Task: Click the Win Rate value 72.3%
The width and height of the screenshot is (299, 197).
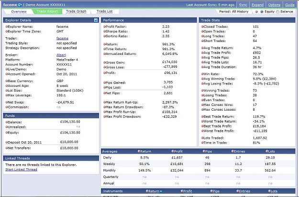Action: coord(258,74)
